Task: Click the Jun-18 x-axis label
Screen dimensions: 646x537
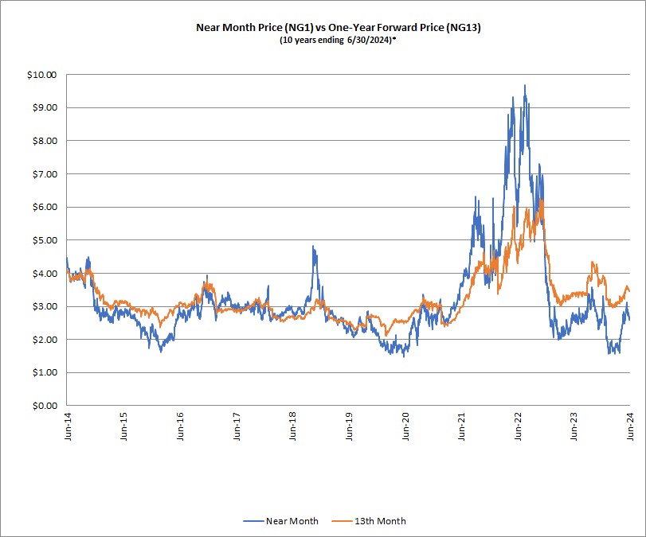Action: click(292, 426)
